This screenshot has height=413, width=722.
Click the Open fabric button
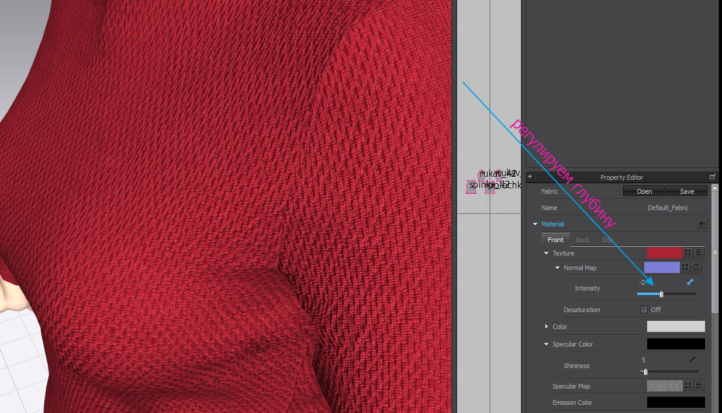pyautogui.click(x=644, y=191)
